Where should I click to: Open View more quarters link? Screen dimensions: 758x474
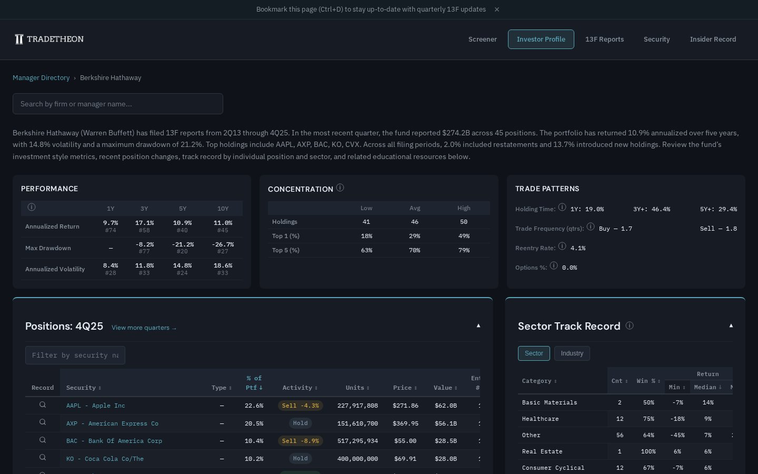pyautogui.click(x=144, y=328)
